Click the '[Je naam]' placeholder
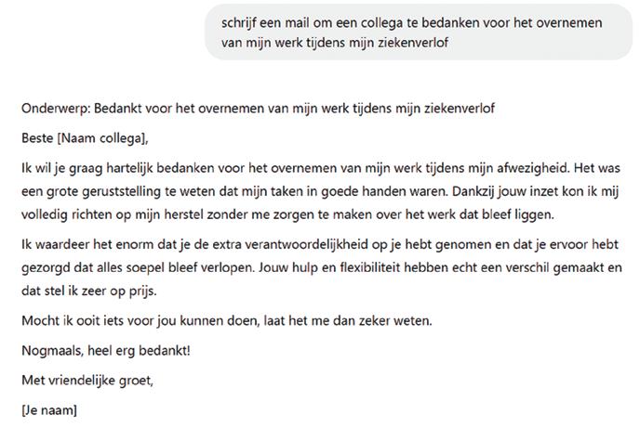Screen dimensions: 640x440 pyautogui.click(x=49, y=410)
